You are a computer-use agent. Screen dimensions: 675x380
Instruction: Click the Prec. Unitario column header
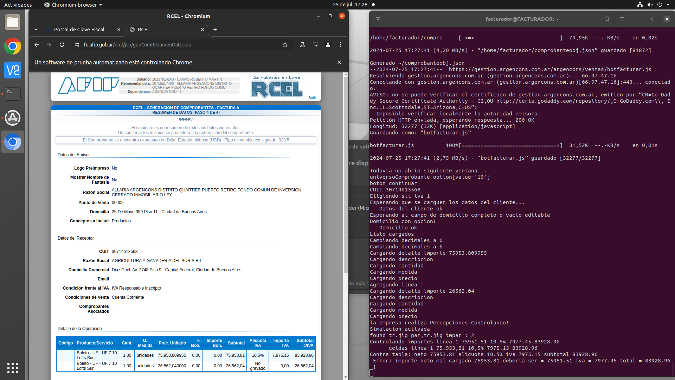(172, 343)
